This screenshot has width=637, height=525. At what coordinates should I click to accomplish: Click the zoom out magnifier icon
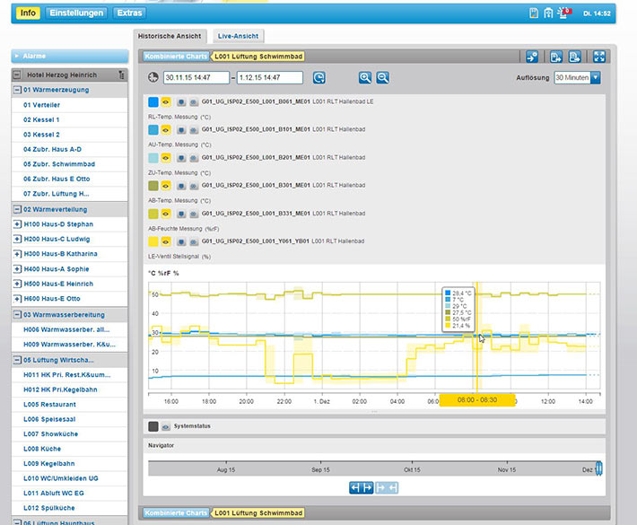point(382,78)
